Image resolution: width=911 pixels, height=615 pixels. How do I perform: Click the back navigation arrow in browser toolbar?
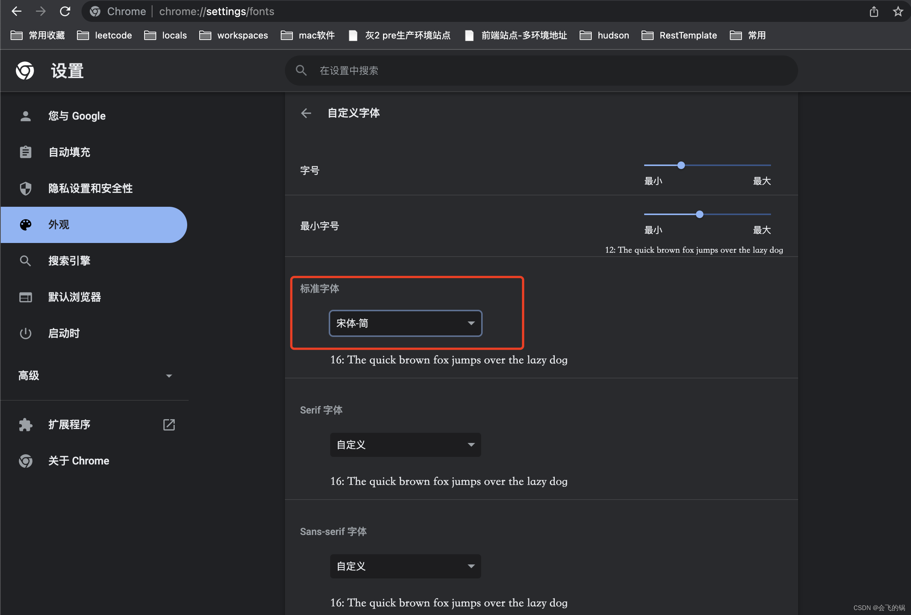click(17, 11)
